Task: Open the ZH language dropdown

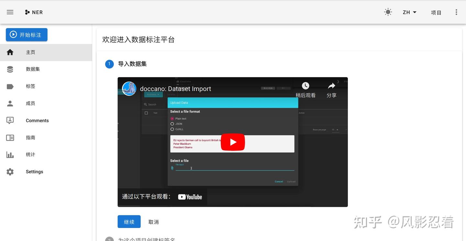Action: [409, 12]
